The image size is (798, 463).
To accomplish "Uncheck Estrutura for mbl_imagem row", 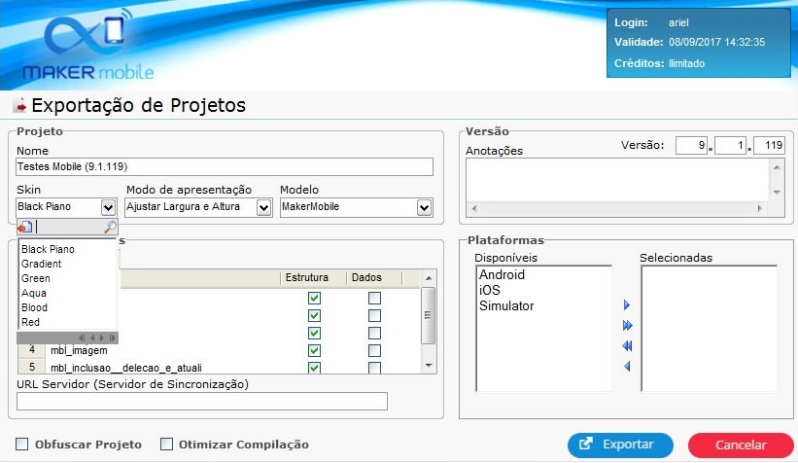I will point(314,349).
